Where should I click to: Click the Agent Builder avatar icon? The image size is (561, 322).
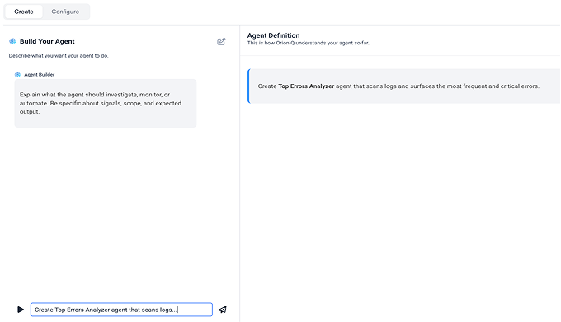(x=17, y=75)
